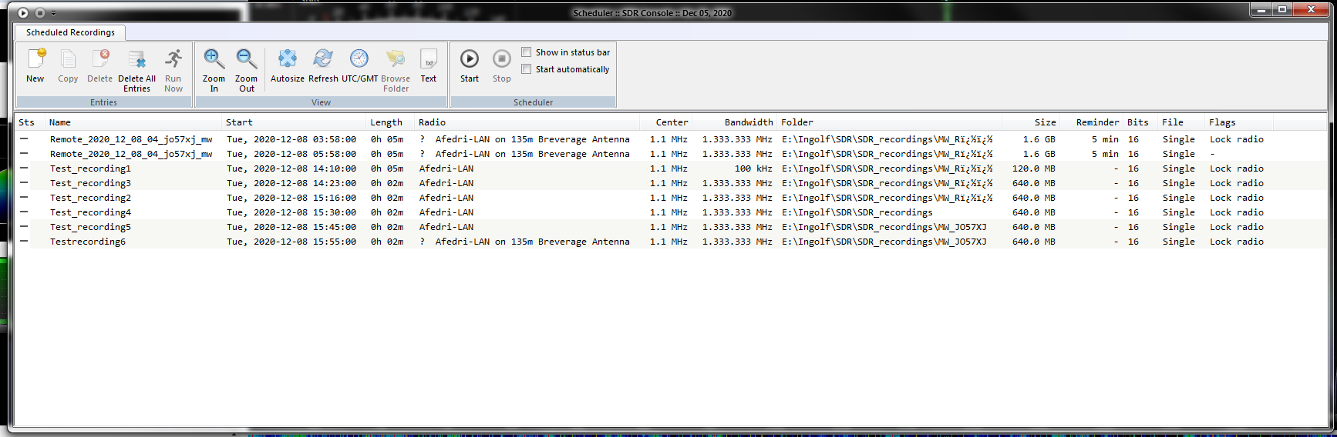Open the quick access toolbar dropdown arrow
Viewport: 1337px width, 437px height.
(x=53, y=13)
